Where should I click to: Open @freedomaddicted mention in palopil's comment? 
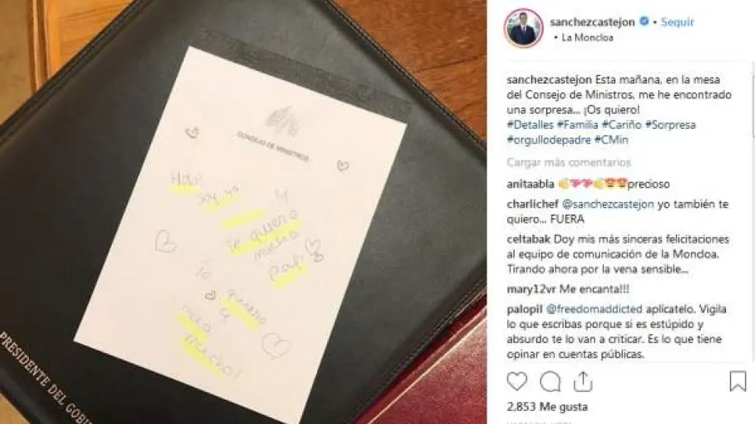click(594, 309)
